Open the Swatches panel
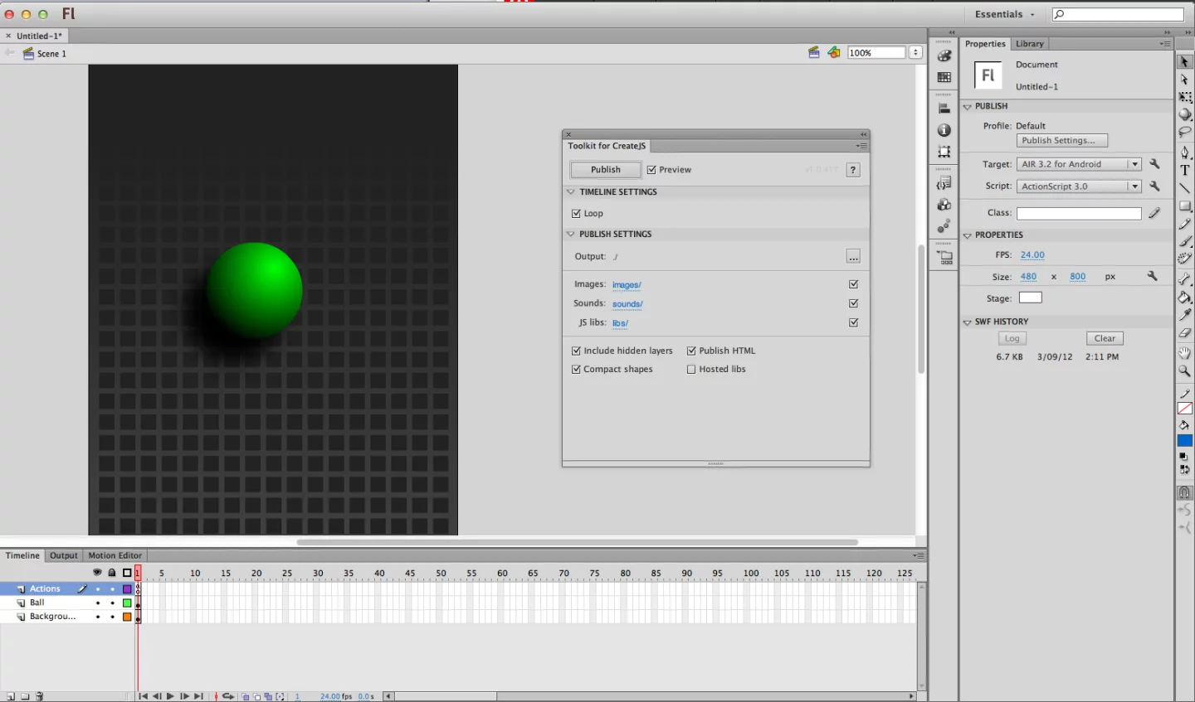 click(x=944, y=77)
